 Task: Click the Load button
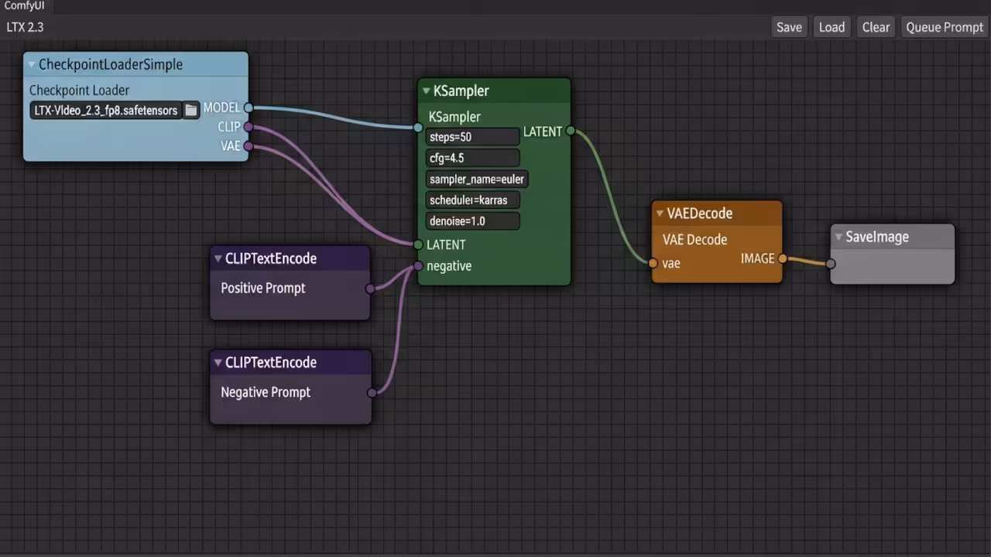pos(832,27)
